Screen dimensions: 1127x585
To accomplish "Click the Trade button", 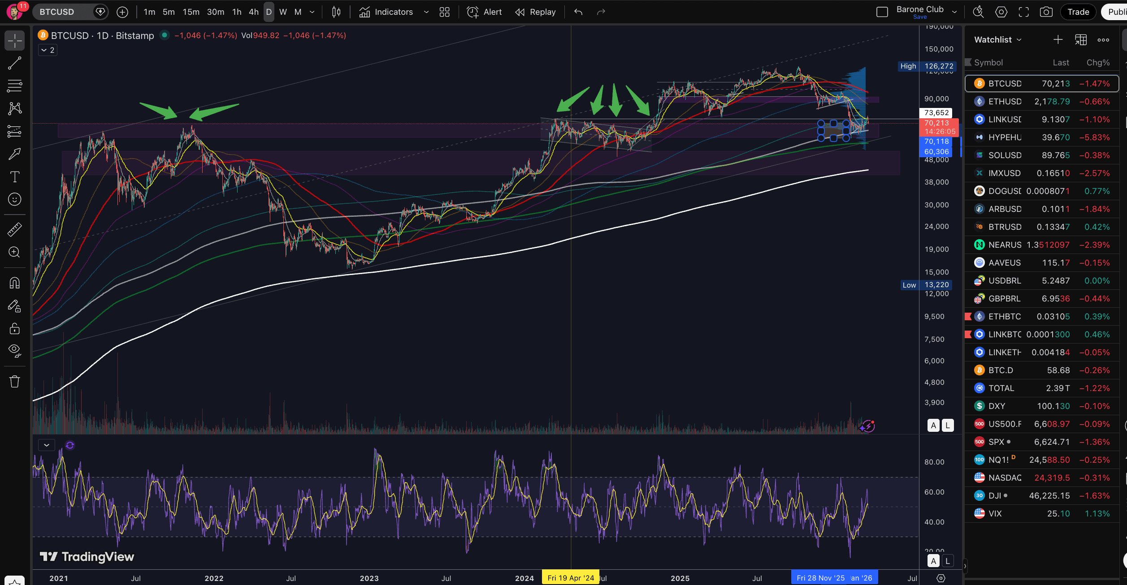I will coord(1078,12).
